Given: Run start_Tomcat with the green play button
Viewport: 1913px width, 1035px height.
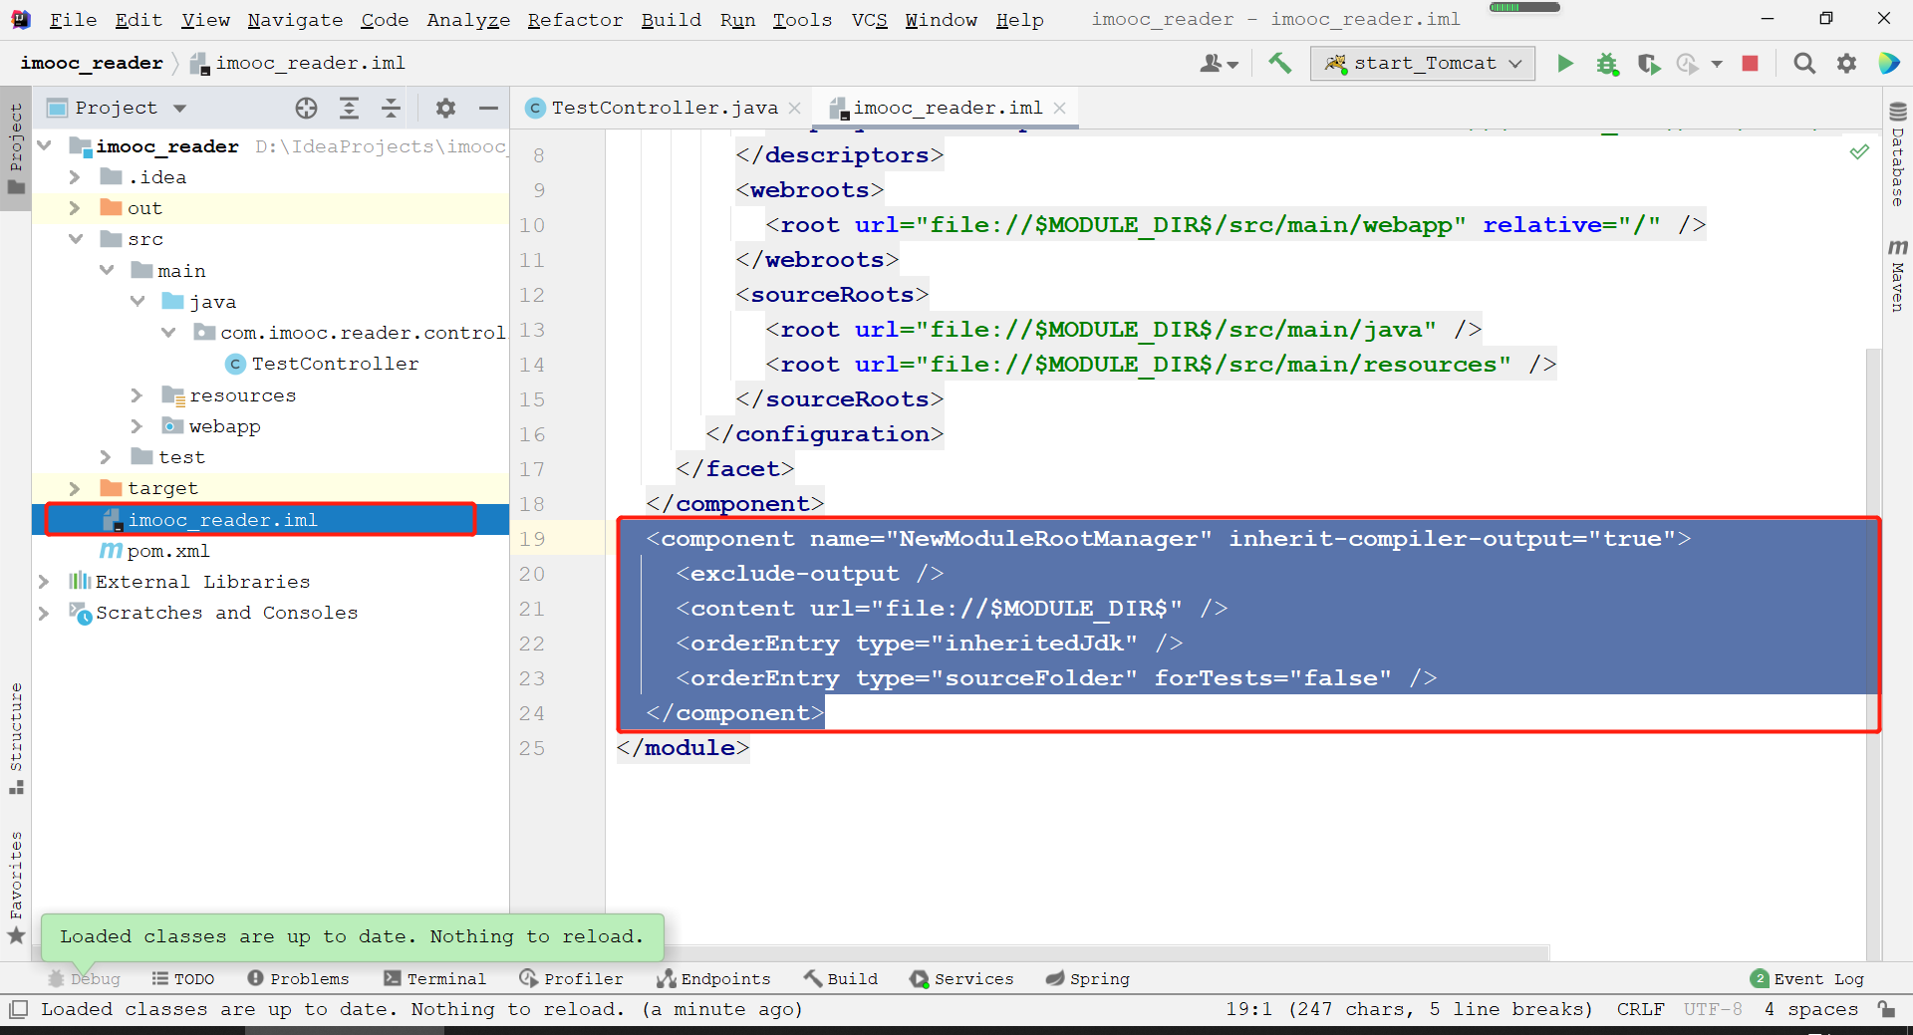Looking at the screenshot, I should (x=1565, y=63).
